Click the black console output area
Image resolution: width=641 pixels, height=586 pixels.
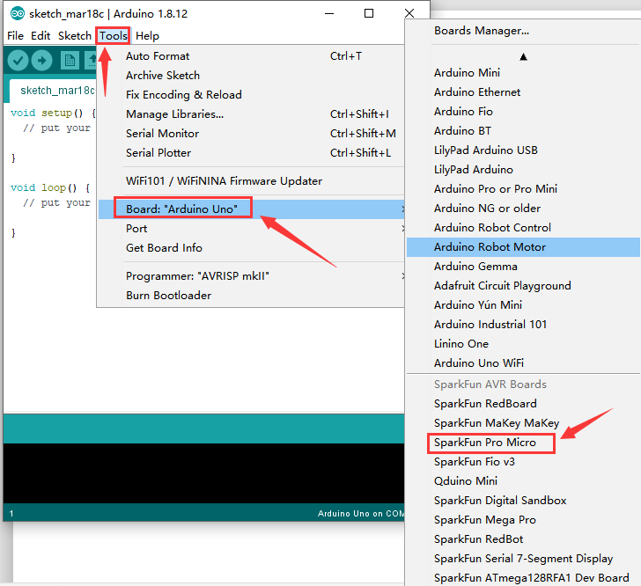(x=203, y=472)
